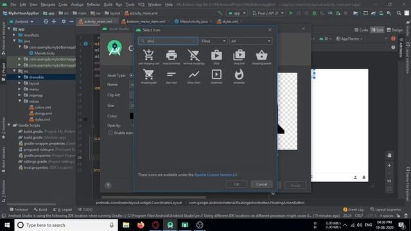Select the show chart icon
Image resolution: width=411 pixels, height=231 pixels.
pyautogui.click(x=194, y=74)
